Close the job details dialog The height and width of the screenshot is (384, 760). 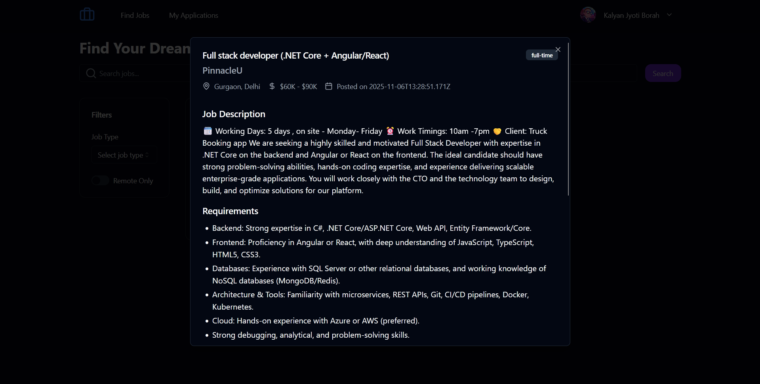[x=558, y=49]
